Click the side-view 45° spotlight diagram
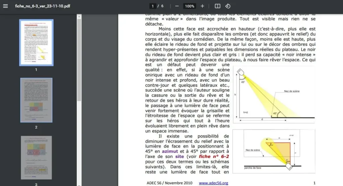Viewport: 343px width, 186px height. tap(274, 95)
